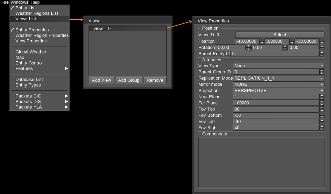Click the Select button beside View ID
331x194 pixels.
(280, 35)
